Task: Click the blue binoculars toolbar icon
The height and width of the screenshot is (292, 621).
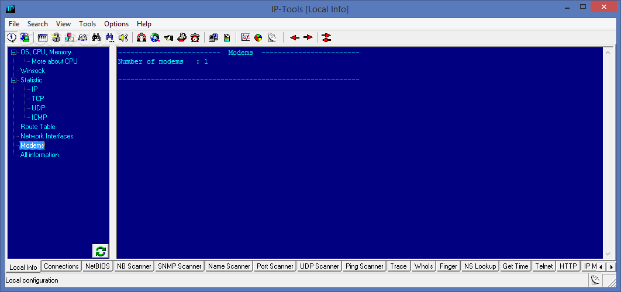Action: tap(110, 37)
